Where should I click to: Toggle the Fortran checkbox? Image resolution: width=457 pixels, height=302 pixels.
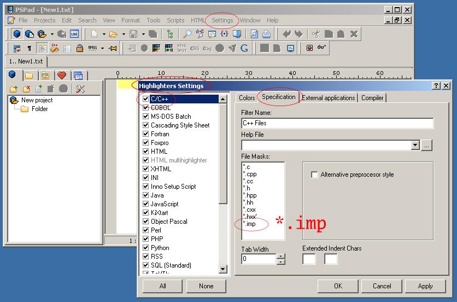146,134
